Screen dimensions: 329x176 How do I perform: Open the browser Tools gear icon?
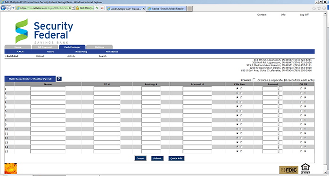(x=324, y=8)
